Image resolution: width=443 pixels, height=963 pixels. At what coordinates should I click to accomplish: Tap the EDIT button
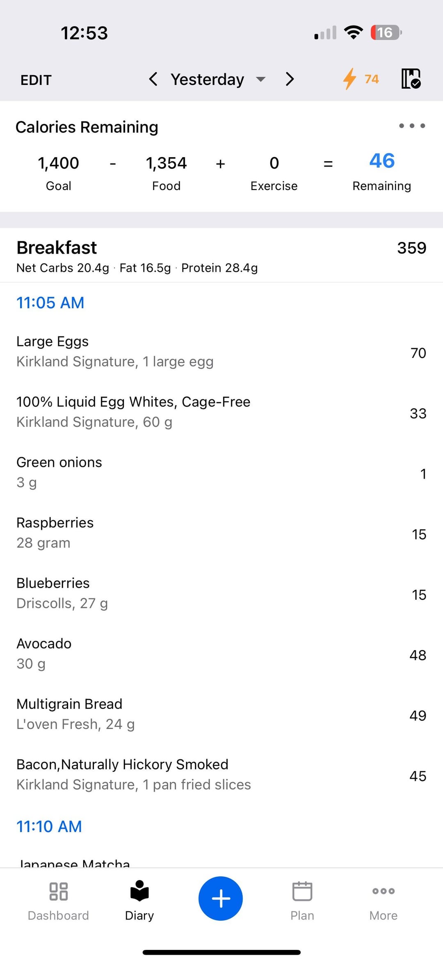pos(36,80)
